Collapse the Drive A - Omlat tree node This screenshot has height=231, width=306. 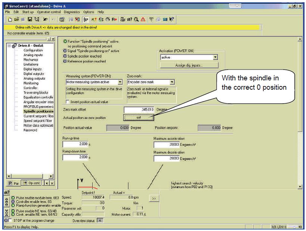(9, 46)
